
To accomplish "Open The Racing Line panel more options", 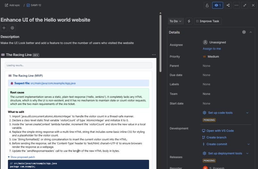I will (154, 55).
